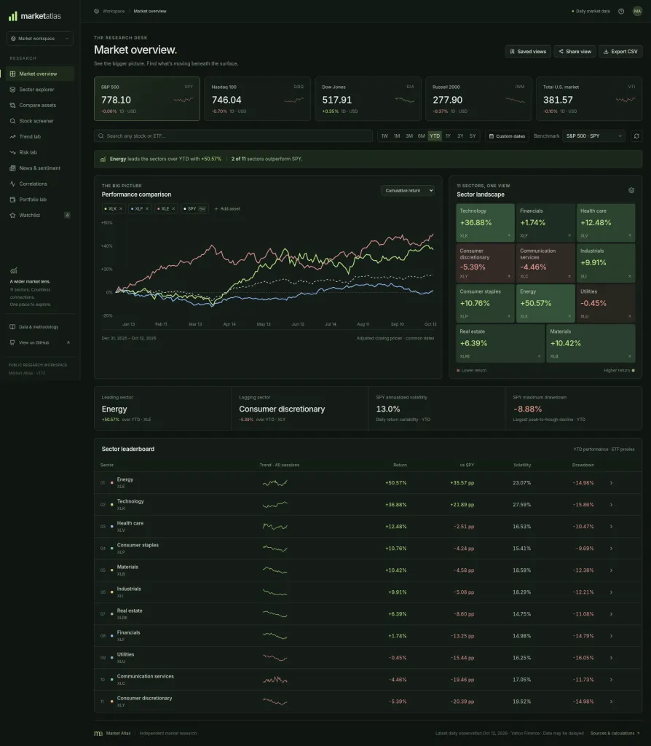Image resolution: width=651 pixels, height=746 pixels.
Task: Open the Custom dates picker
Action: click(507, 136)
